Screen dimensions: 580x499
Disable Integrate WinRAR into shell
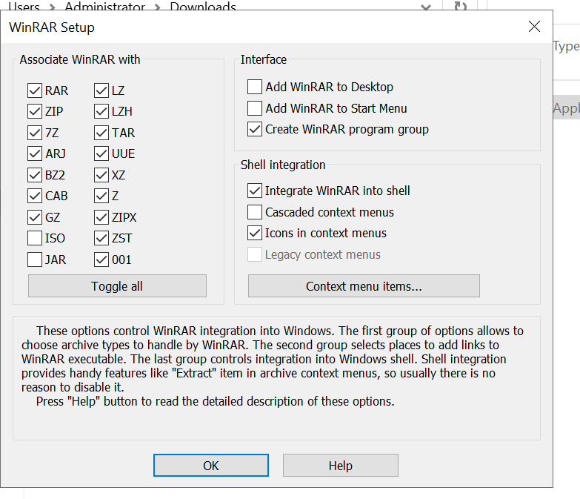click(255, 191)
